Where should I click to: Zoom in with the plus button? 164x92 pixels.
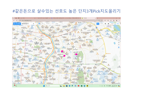tap(119, 36)
